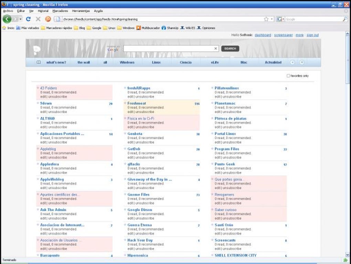Open the Herramientas menu

pos(81,11)
